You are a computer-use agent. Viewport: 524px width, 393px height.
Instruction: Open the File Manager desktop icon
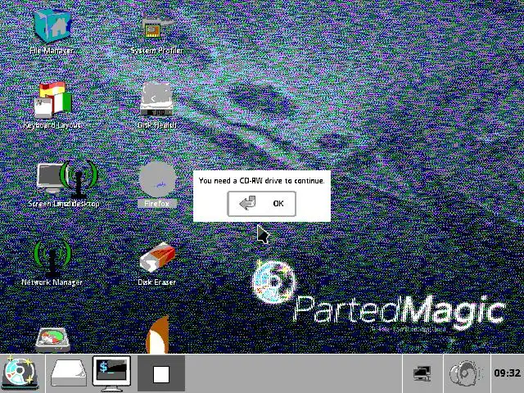(52, 26)
